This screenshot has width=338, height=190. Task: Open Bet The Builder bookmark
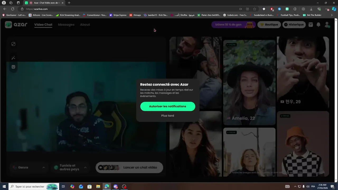click(312, 15)
